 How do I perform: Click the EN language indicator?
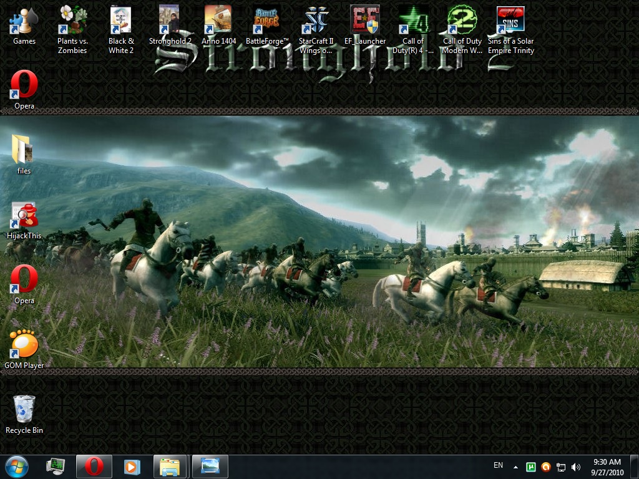498,465
